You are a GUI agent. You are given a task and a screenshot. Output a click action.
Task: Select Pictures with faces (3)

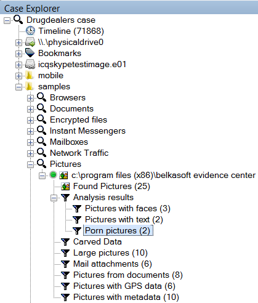click(127, 208)
